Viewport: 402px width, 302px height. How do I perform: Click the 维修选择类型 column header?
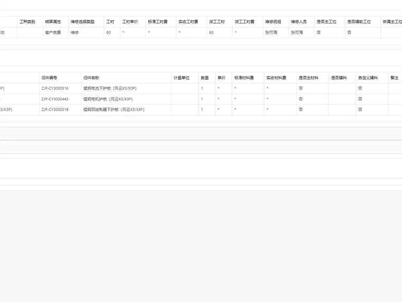[x=83, y=22]
